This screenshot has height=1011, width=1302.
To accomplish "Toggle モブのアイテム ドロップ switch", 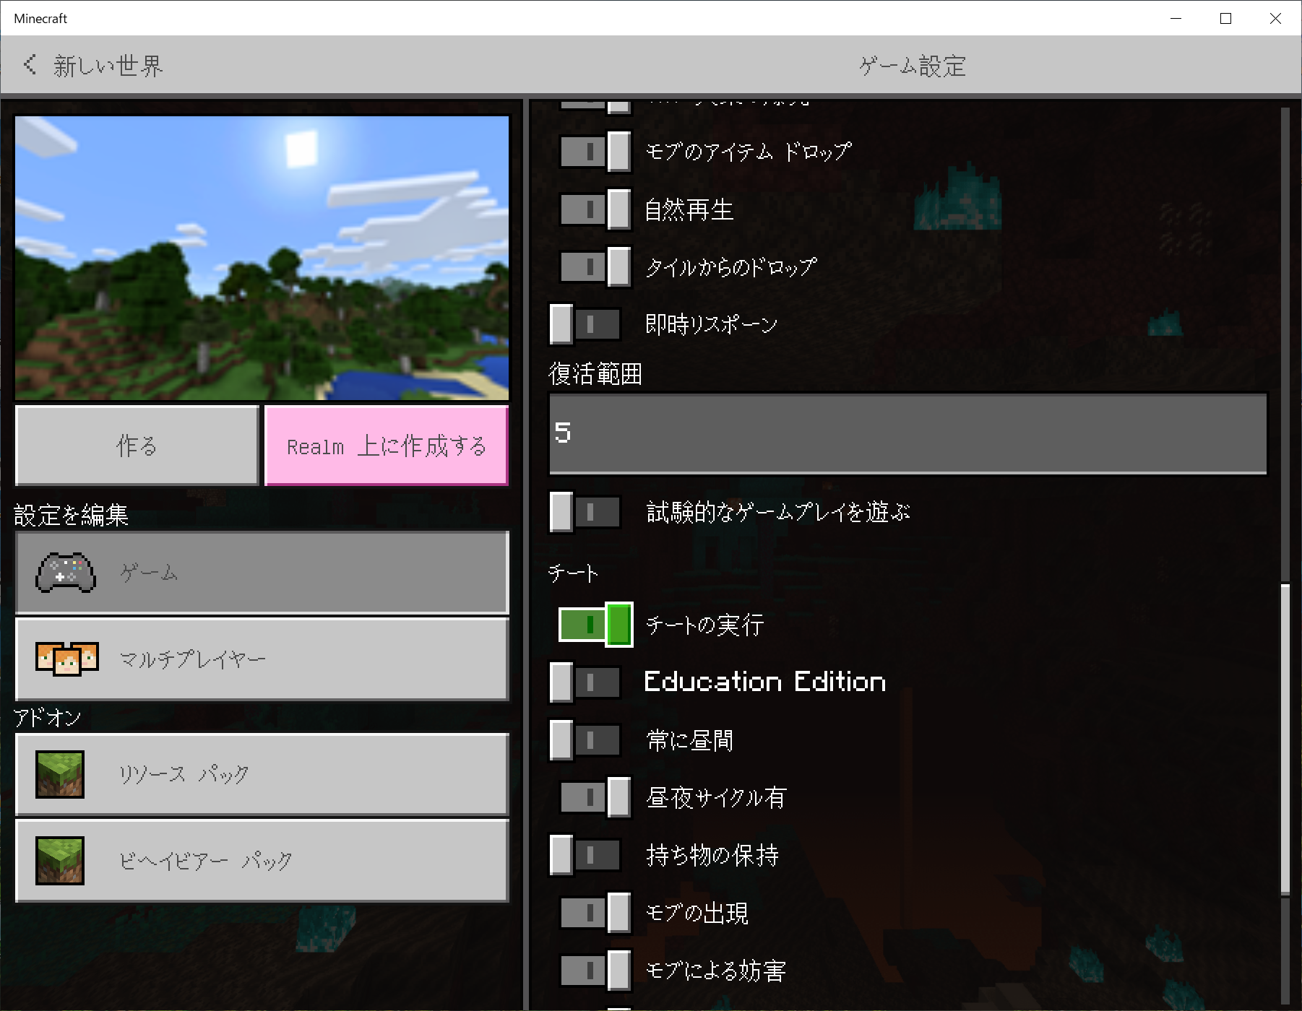I will (x=596, y=152).
